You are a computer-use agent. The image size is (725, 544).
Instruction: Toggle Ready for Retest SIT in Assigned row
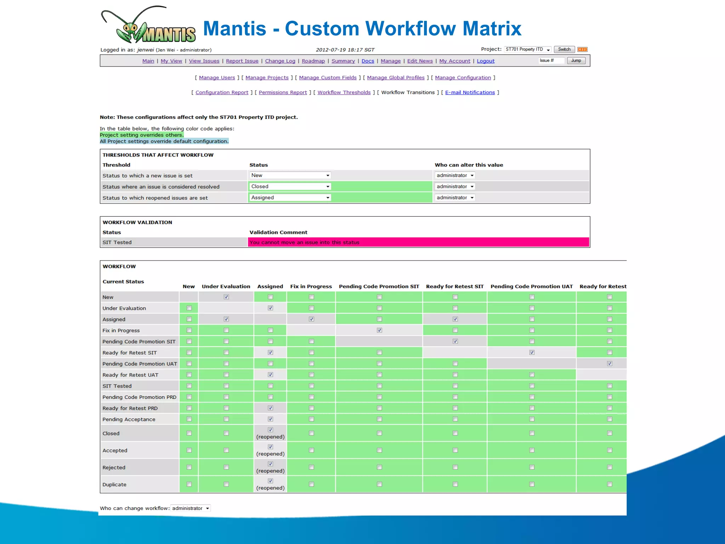click(x=455, y=319)
